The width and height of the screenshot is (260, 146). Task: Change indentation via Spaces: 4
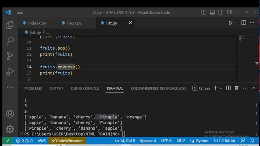(x=148, y=141)
